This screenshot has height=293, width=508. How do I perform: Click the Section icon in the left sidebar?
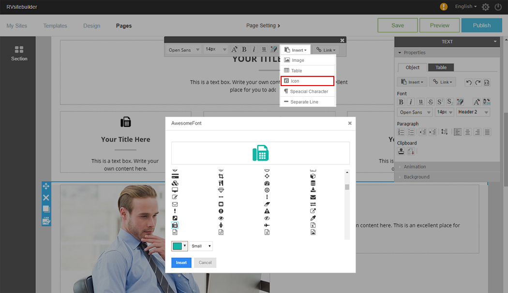point(19,53)
